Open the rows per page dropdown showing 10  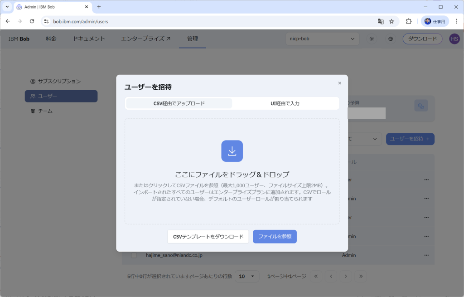247,276
